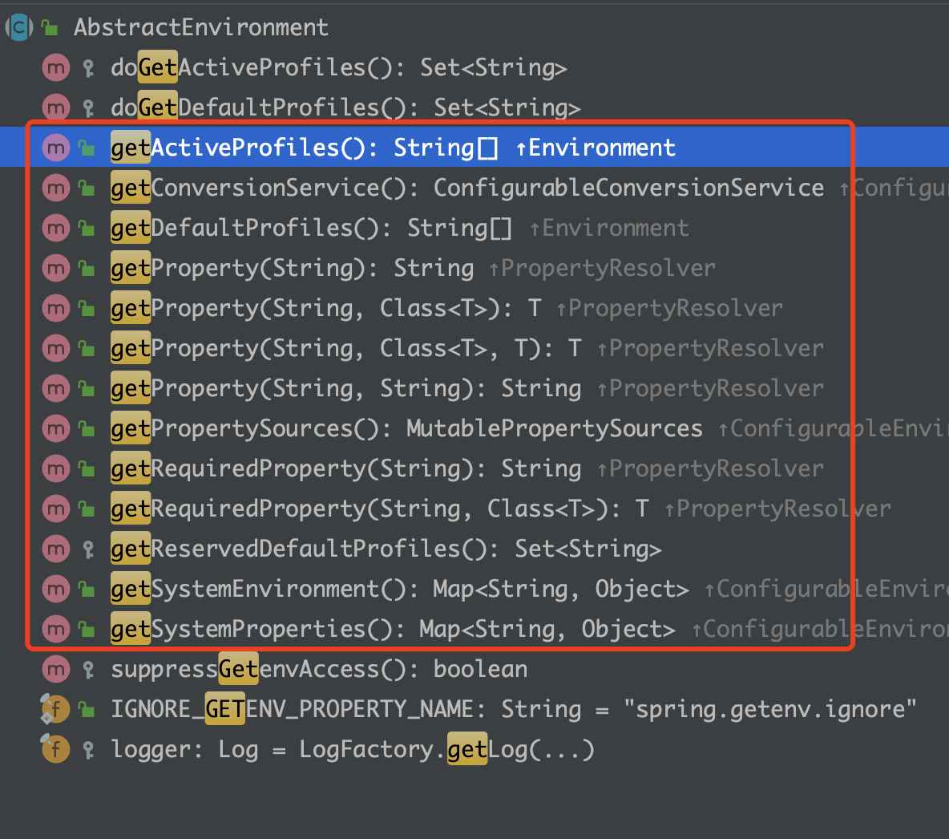The height and width of the screenshot is (839, 949).
Task: Click protected key icon of suppressGetenvAccess
Action: click(x=88, y=670)
